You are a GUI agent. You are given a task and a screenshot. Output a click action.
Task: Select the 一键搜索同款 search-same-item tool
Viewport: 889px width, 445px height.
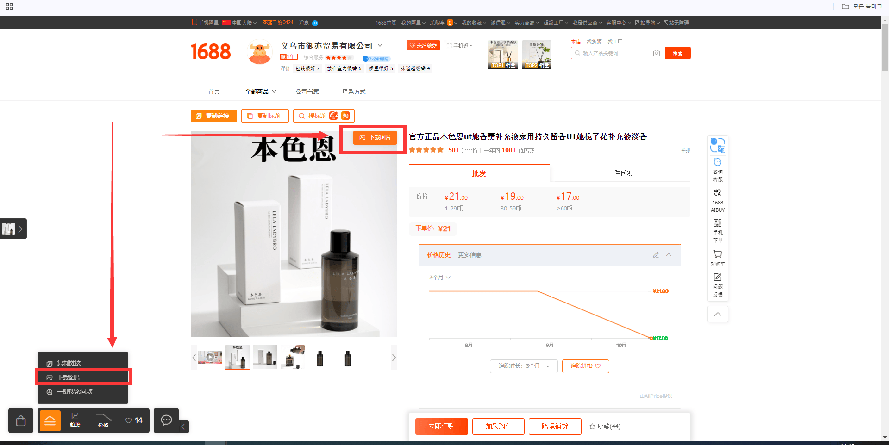coord(74,392)
